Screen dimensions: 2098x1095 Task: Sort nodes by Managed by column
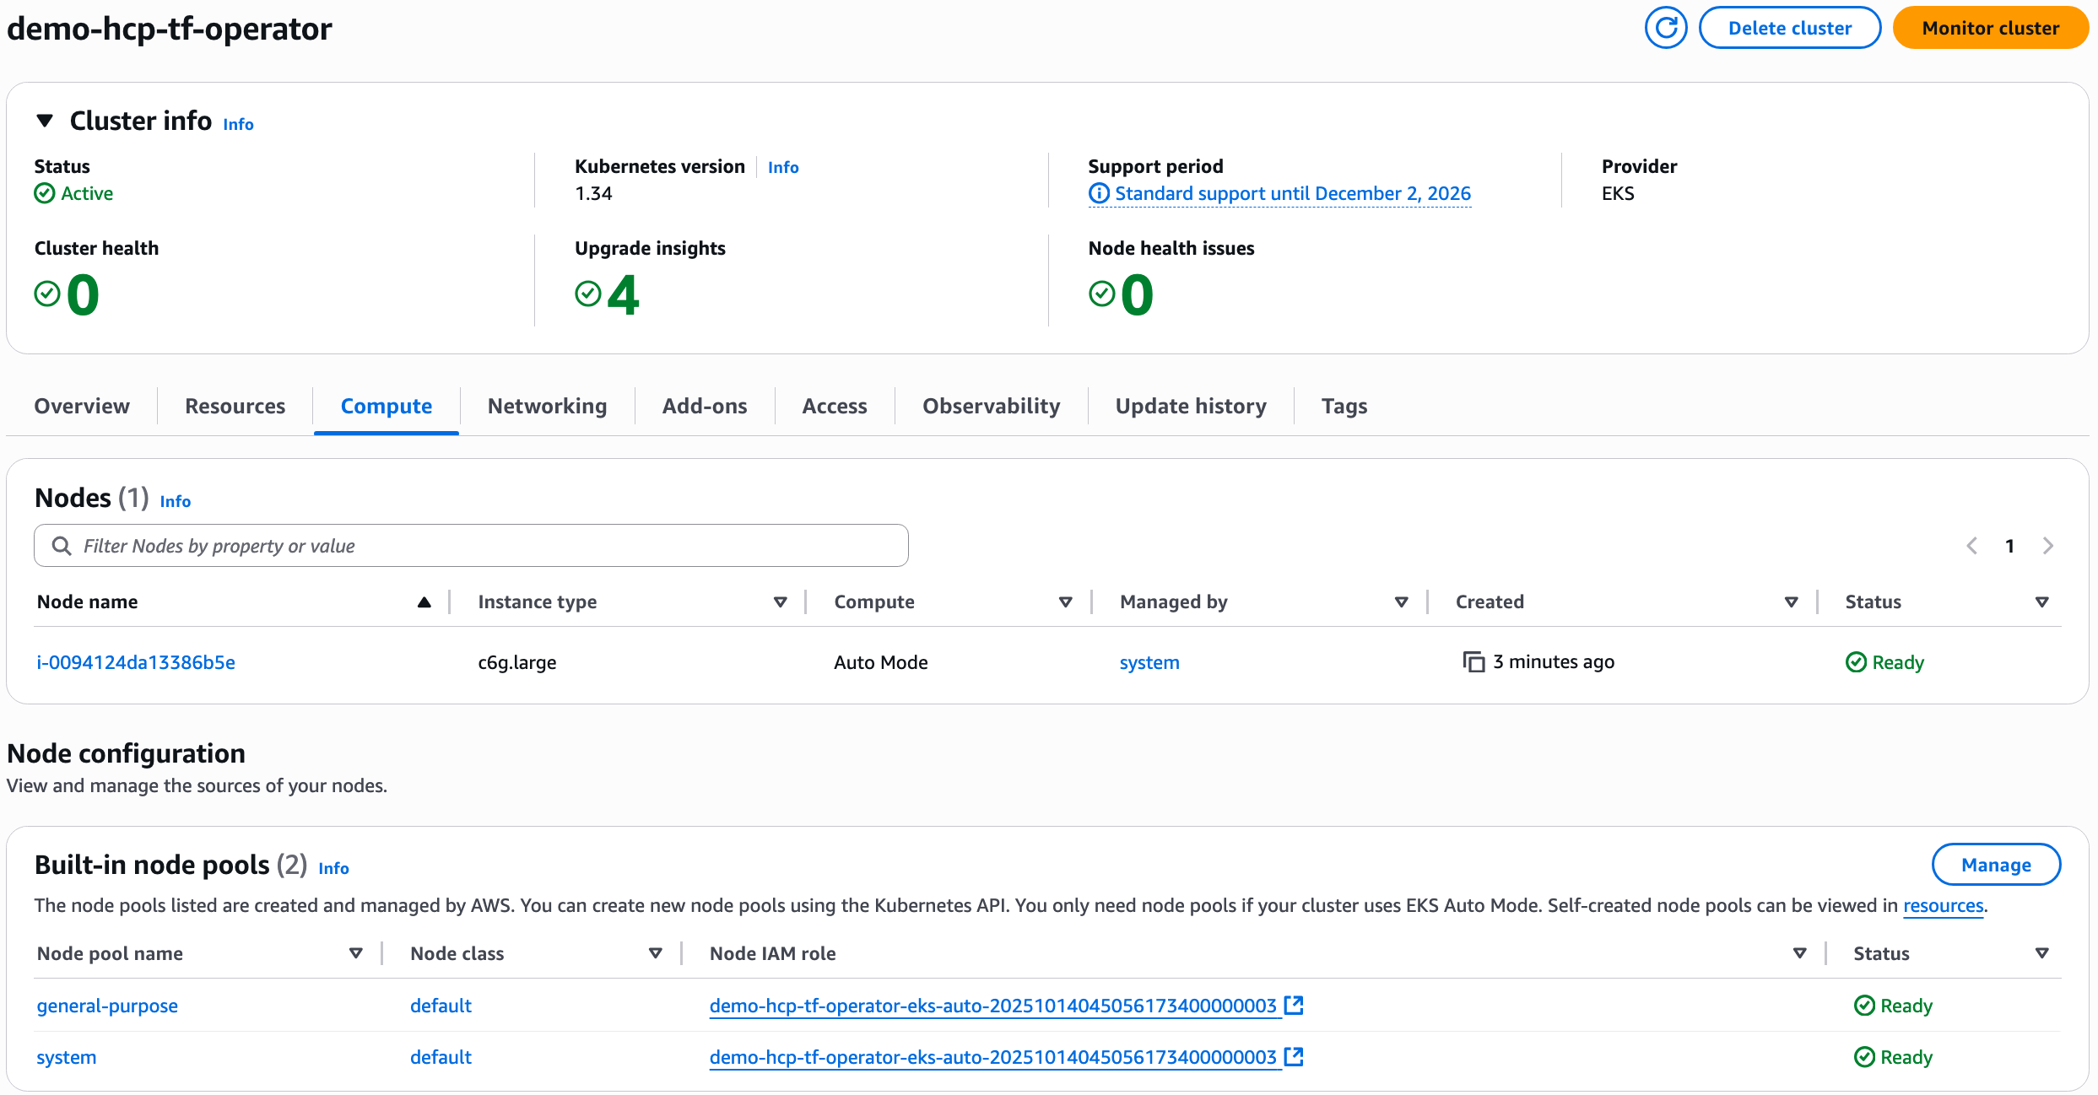pyautogui.click(x=1401, y=601)
